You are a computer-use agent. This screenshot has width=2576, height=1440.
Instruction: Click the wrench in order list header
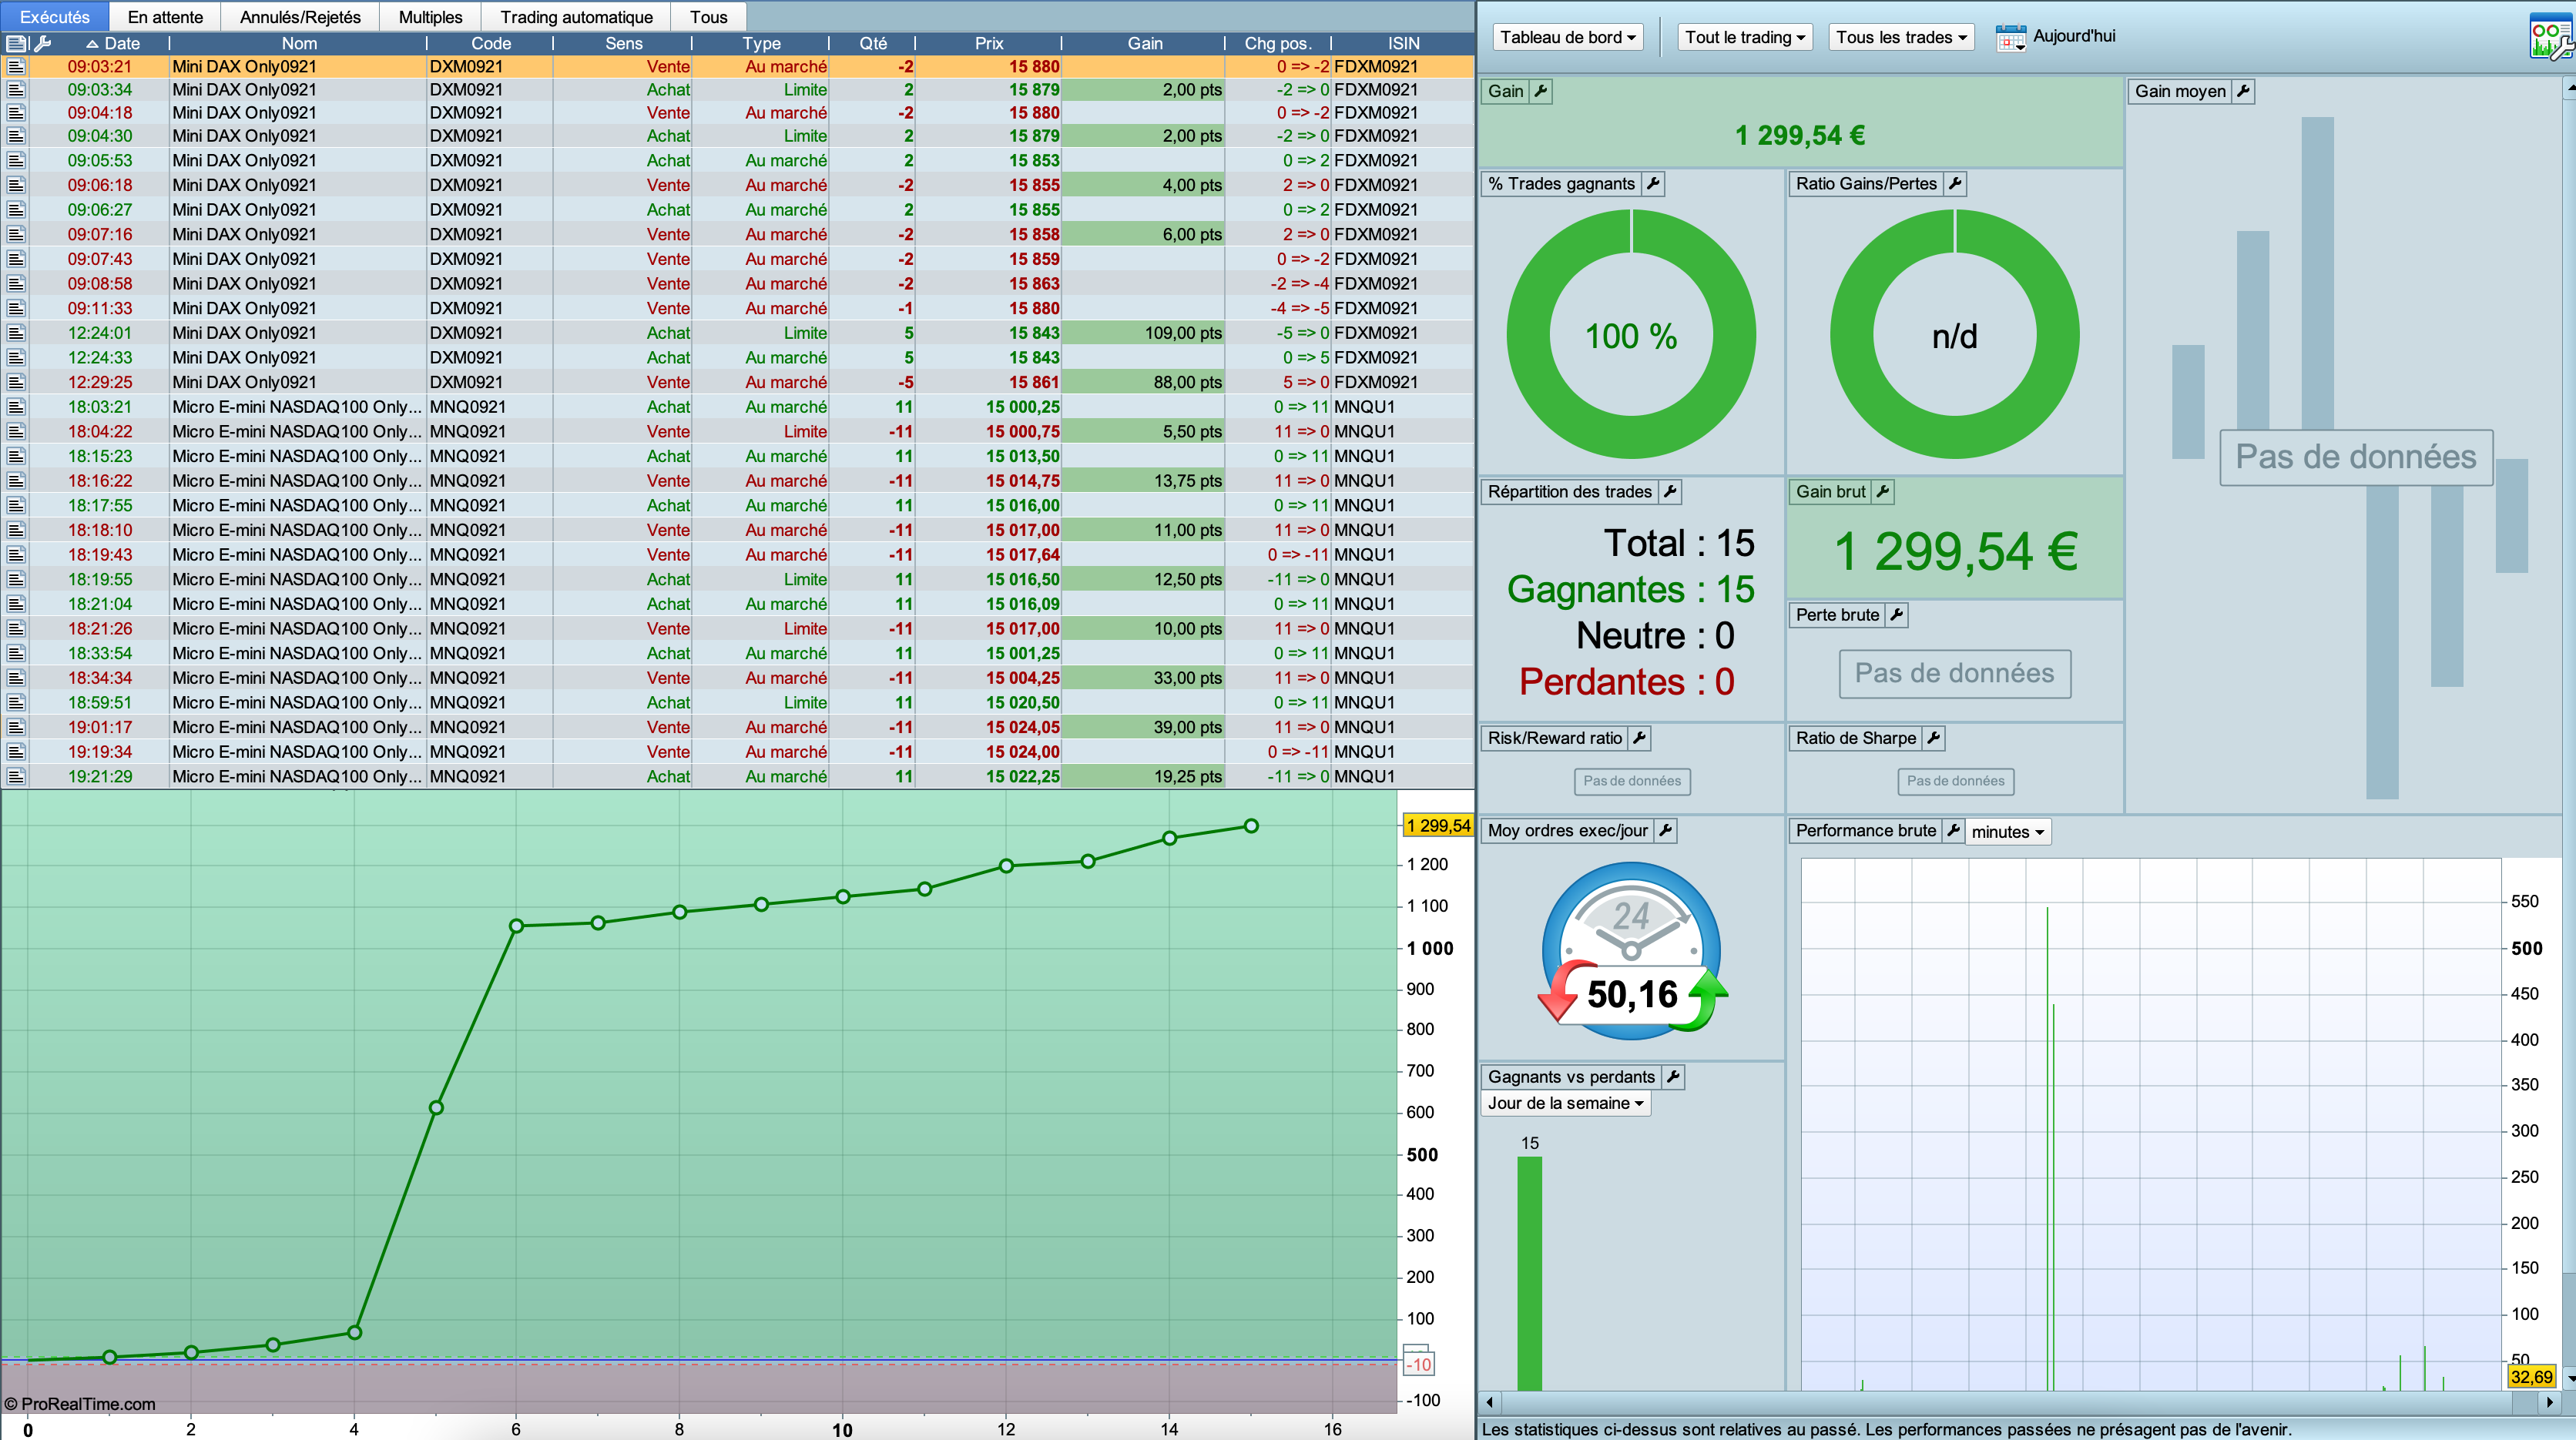click(42, 43)
